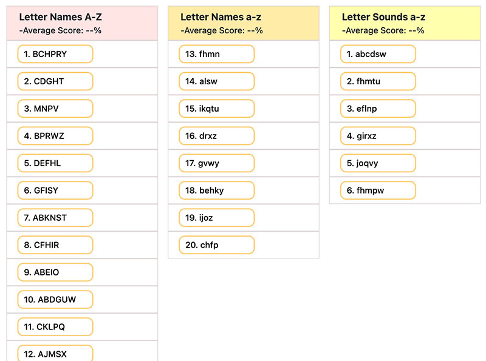Select the "20. chfp" item
The width and height of the screenshot is (486, 361).
215,245
